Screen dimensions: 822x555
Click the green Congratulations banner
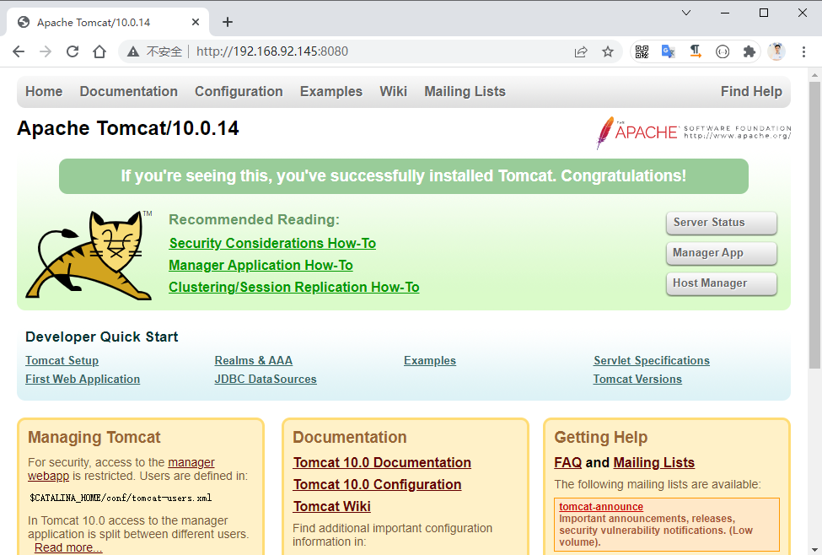point(404,176)
